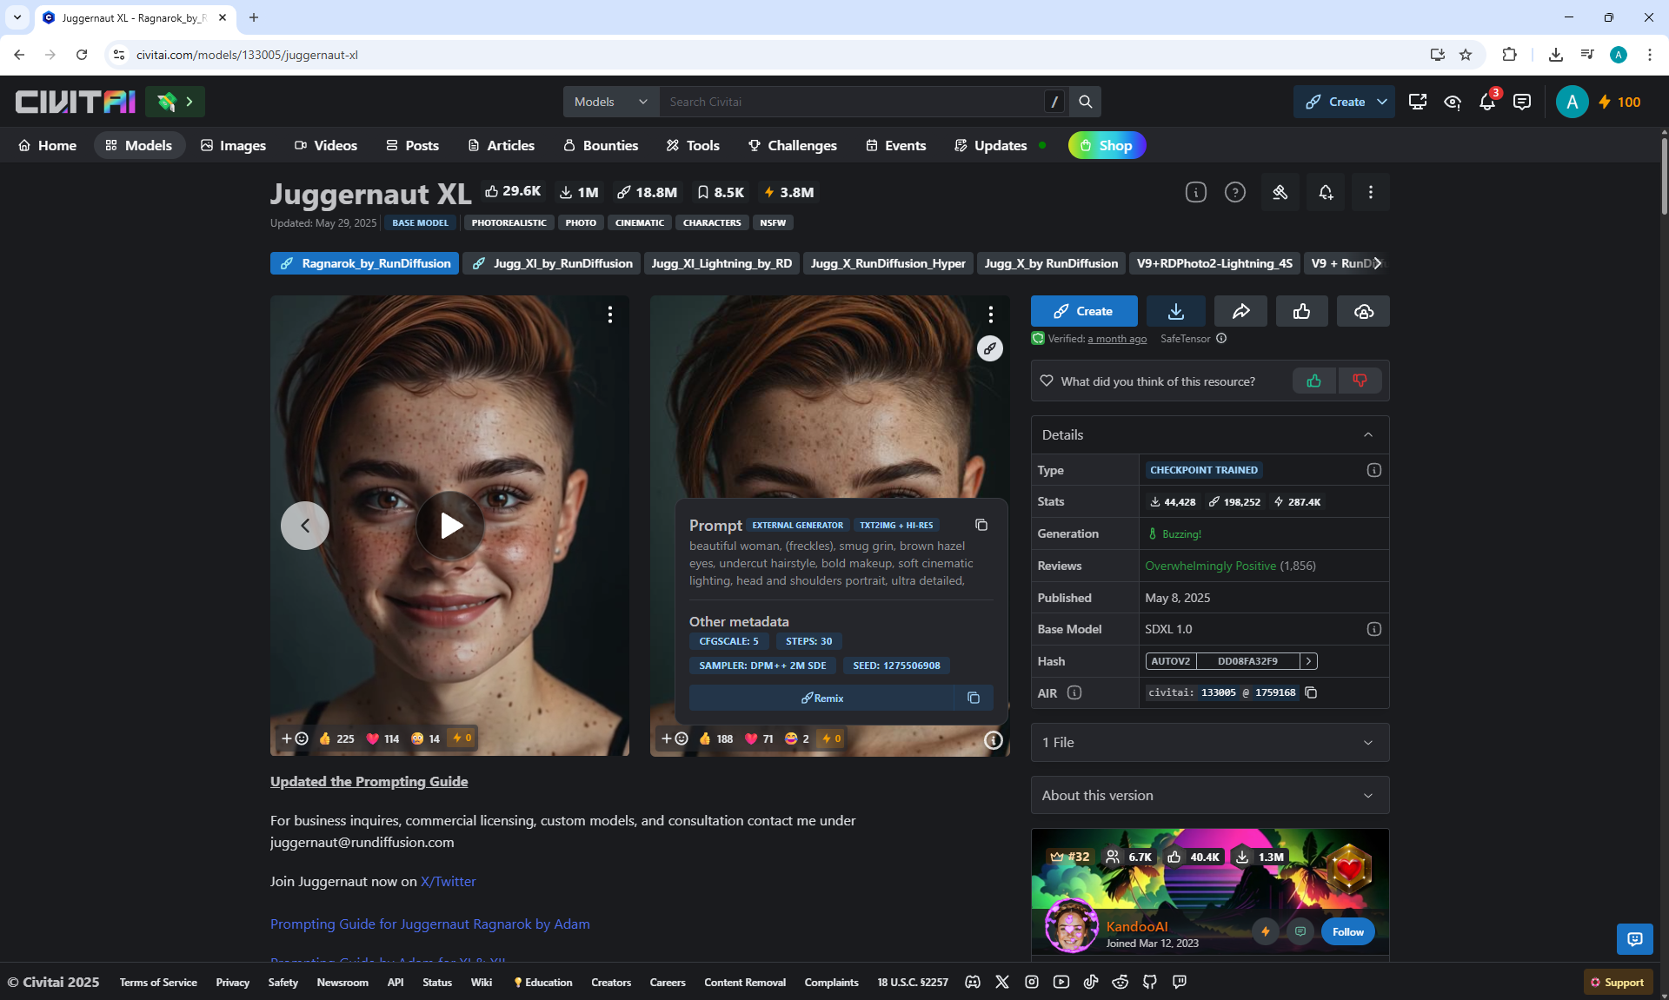Screen dimensions: 1669x1000
Task: Select the Jugg_X_RunDiffusion_Hyper version tab
Action: pos(888,263)
